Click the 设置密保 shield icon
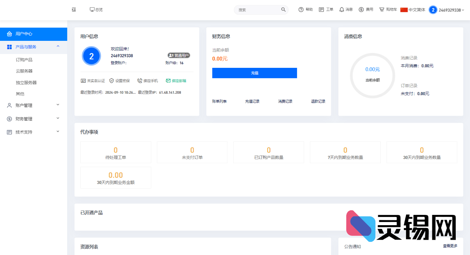The width and height of the screenshot is (470, 255). [111, 81]
